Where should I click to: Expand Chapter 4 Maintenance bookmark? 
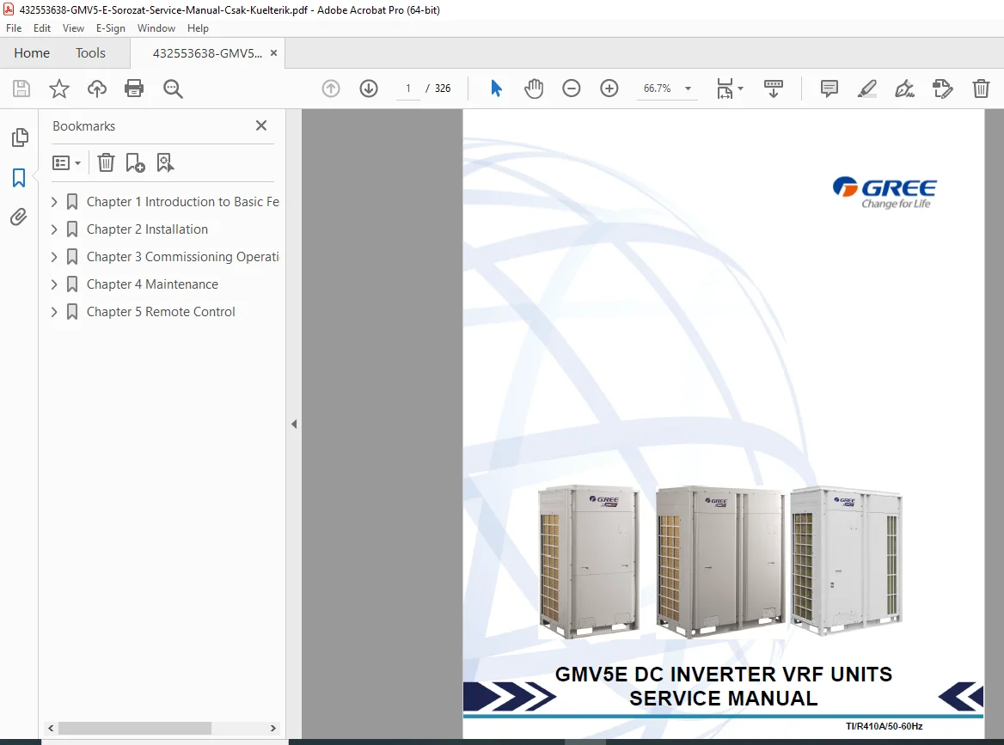[x=54, y=284]
